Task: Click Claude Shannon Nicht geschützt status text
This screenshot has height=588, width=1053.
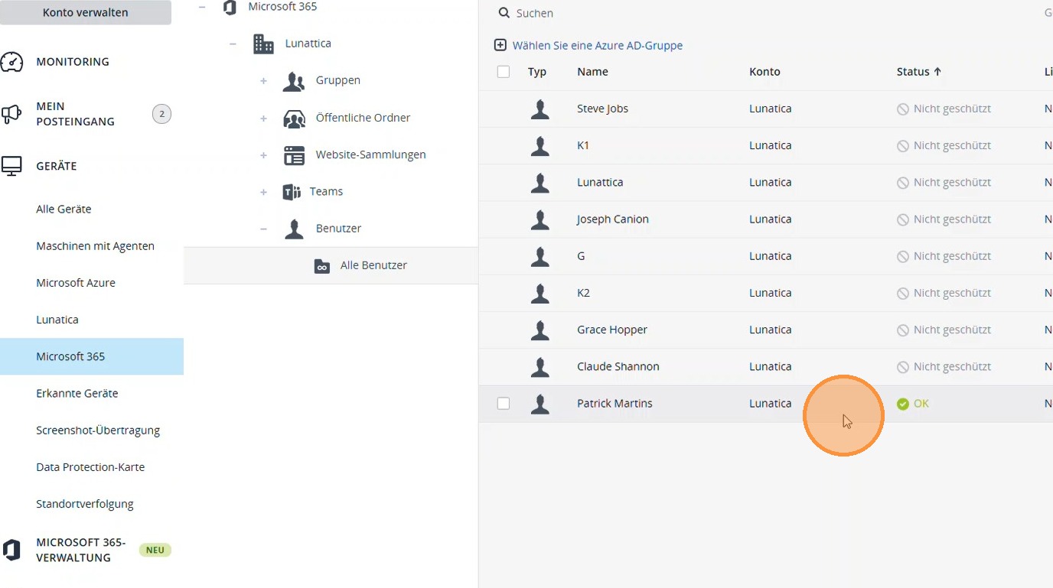Action: (x=952, y=366)
